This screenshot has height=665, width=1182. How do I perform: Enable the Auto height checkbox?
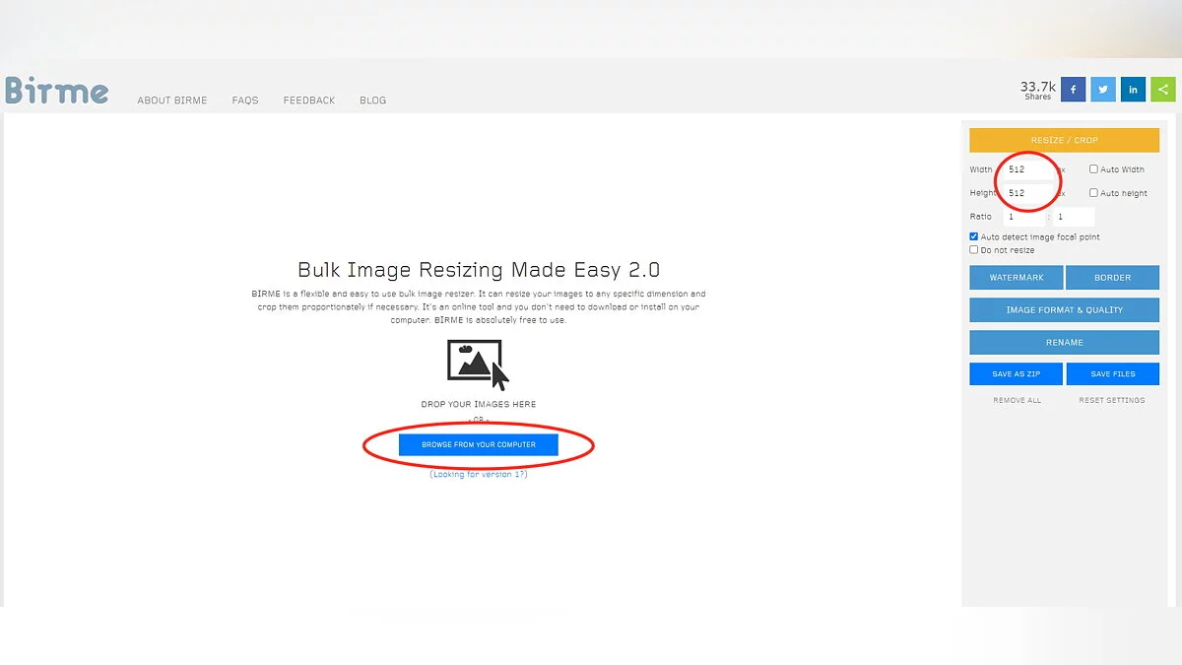click(1093, 193)
